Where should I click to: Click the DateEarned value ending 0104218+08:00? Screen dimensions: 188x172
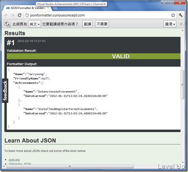tap(78, 96)
